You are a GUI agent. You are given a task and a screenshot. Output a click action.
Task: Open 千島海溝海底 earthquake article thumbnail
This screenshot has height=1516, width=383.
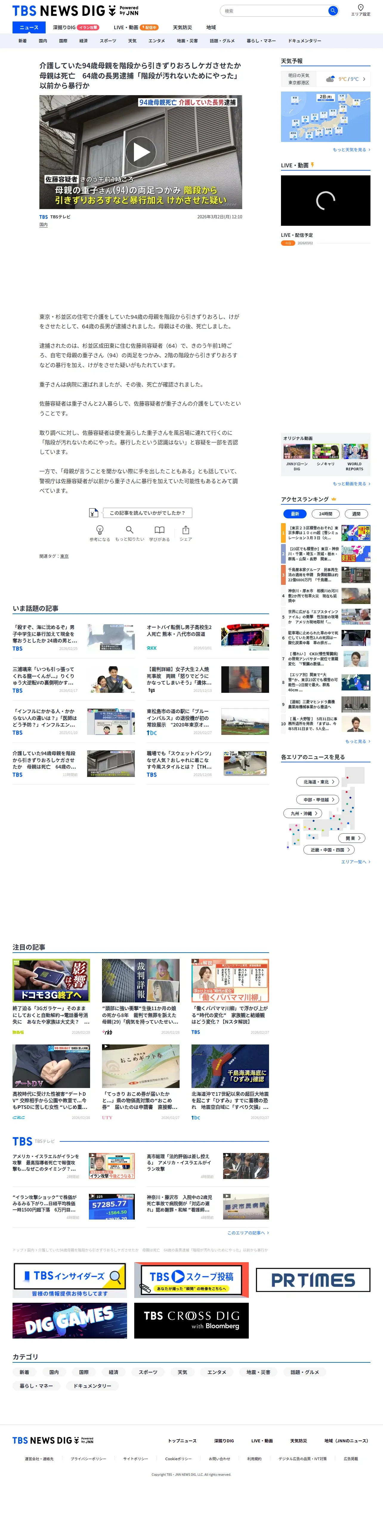click(x=230, y=1066)
